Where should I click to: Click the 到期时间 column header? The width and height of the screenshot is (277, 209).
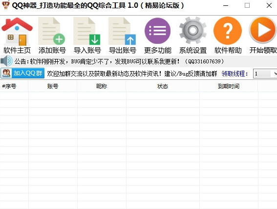tap(229, 86)
